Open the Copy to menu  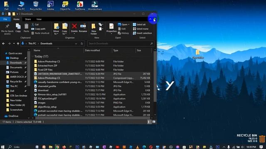64,29
